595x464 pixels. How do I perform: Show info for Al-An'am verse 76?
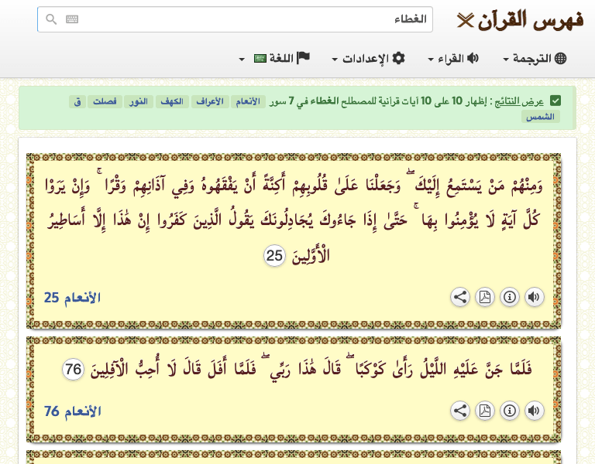pos(510,411)
